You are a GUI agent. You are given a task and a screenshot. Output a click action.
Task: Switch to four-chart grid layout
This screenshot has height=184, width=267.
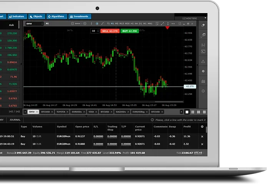(193, 112)
